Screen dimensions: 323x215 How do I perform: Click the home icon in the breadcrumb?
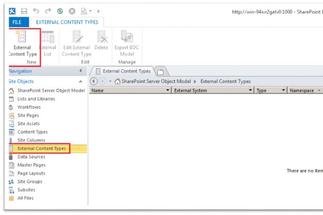tap(117, 82)
